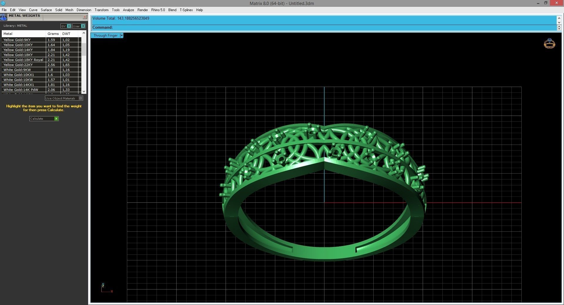Click command line up stepper arrow

click(x=559, y=26)
